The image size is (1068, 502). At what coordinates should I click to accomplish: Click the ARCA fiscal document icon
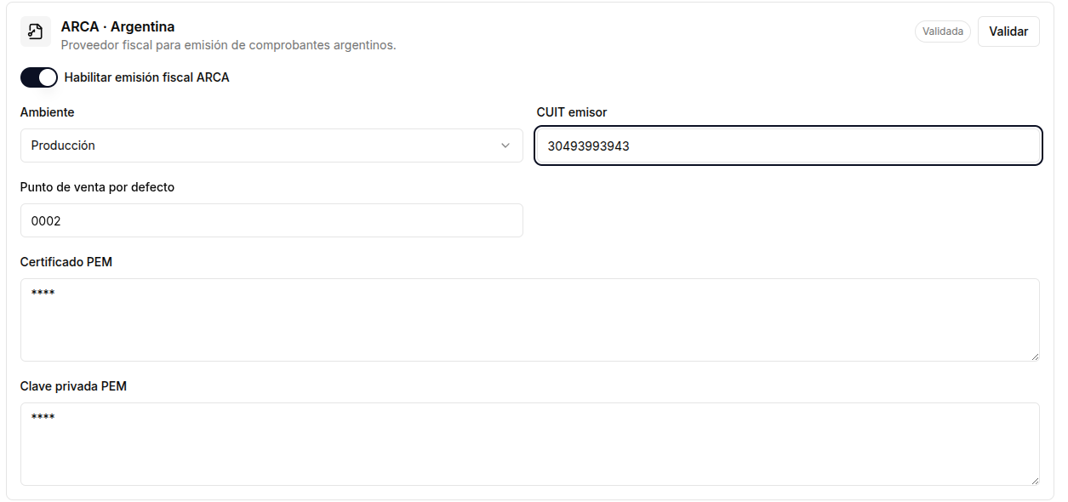[36, 31]
